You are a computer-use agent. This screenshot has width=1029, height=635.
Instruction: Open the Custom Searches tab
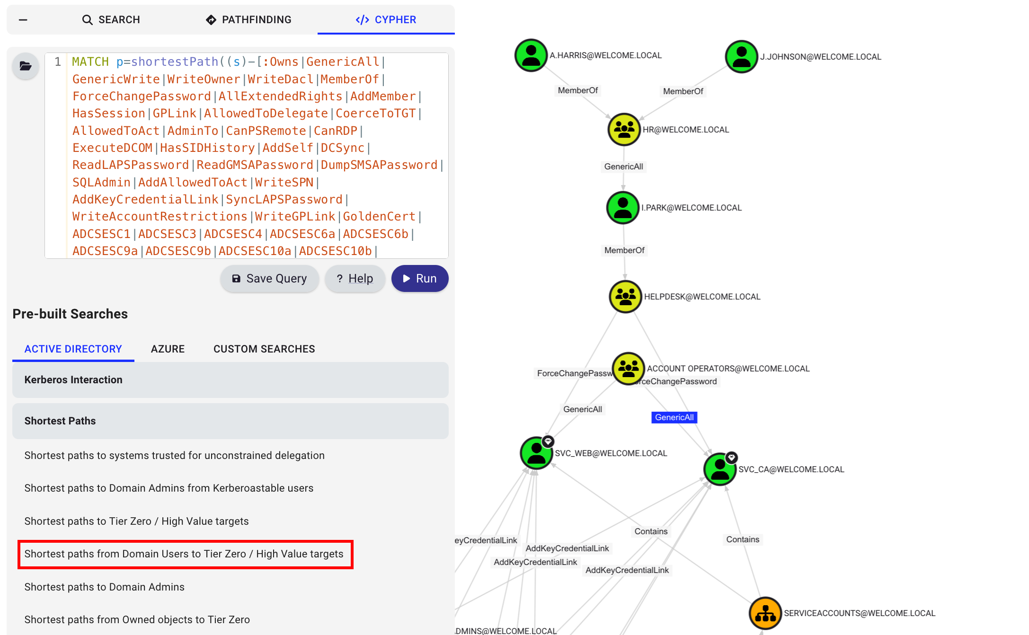[x=264, y=349]
